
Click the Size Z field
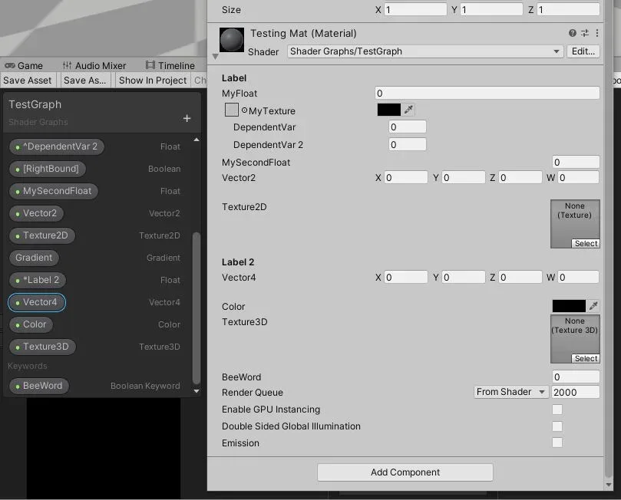pyautogui.click(x=568, y=9)
